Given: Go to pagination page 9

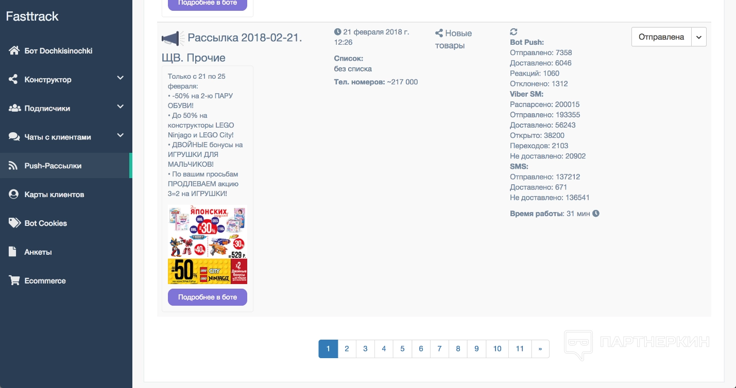Looking at the screenshot, I should click(476, 349).
